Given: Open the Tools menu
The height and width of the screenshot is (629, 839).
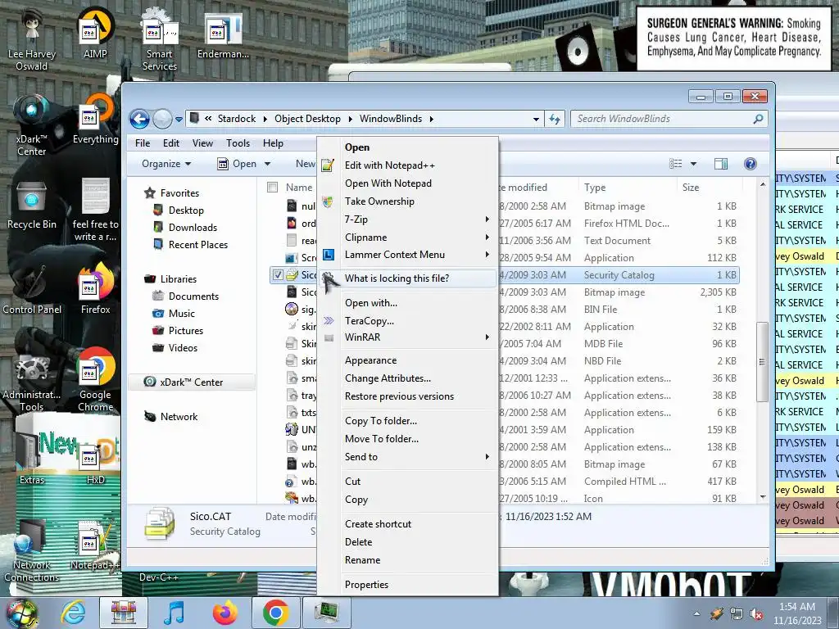Looking at the screenshot, I should tap(238, 143).
